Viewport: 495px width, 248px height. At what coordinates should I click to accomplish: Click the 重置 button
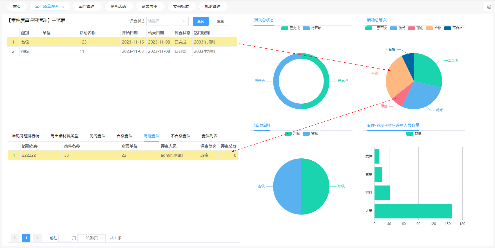(x=220, y=21)
